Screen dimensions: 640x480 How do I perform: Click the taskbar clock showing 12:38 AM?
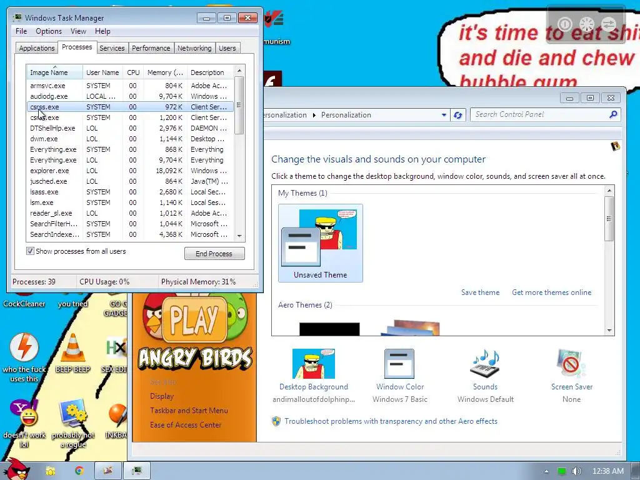[x=607, y=471]
